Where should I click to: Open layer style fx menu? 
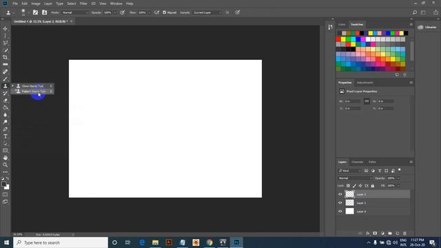[x=367, y=234]
